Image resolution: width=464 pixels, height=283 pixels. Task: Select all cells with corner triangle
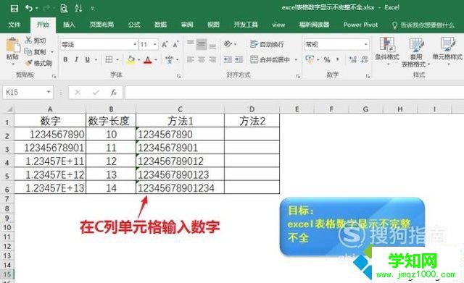[x=9, y=109]
